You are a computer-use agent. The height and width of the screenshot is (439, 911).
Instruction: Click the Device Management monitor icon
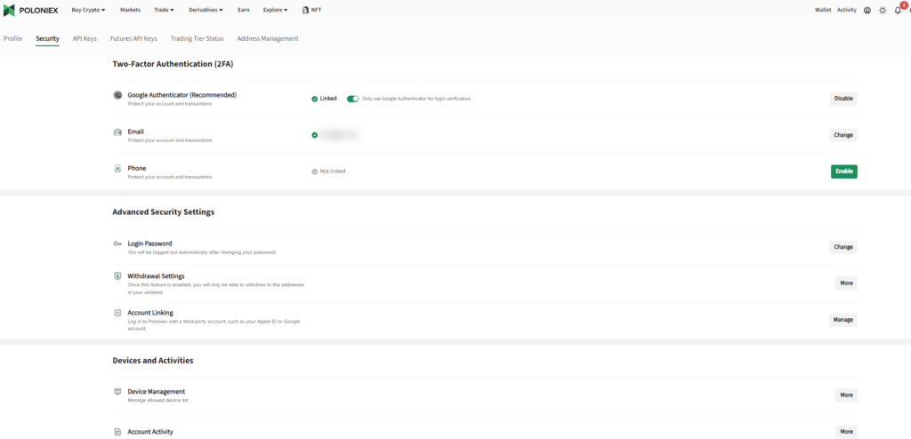pyautogui.click(x=117, y=392)
